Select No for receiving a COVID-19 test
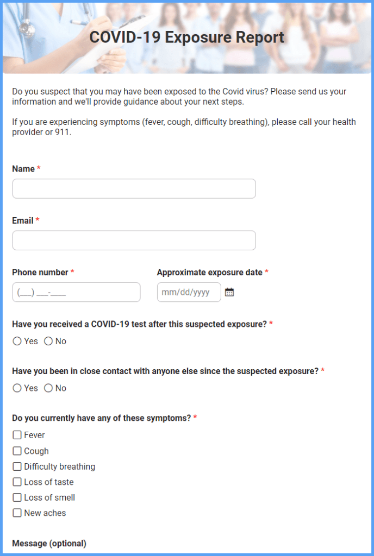The height and width of the screenshot is (556, 374). coord(49,341)
